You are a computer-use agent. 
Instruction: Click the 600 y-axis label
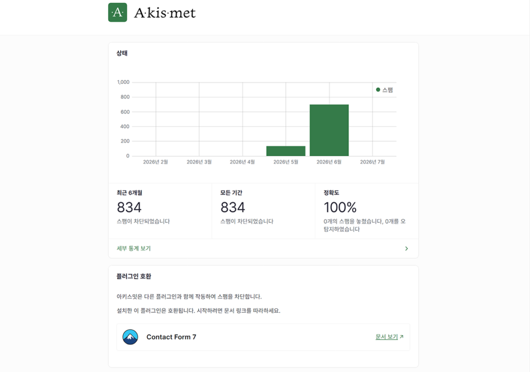coord(125,112)
